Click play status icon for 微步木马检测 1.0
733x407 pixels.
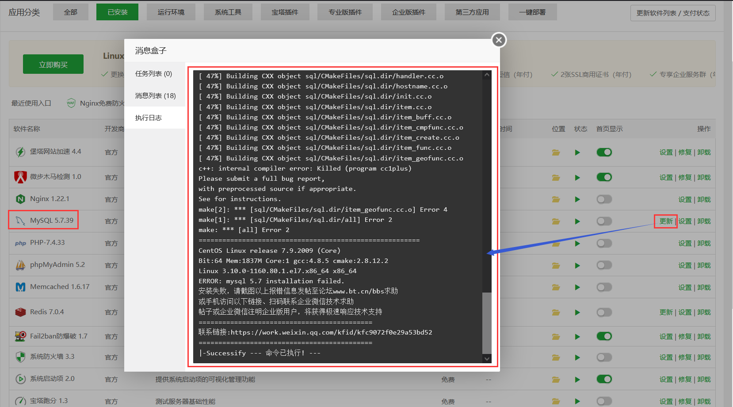pos(577,178)
